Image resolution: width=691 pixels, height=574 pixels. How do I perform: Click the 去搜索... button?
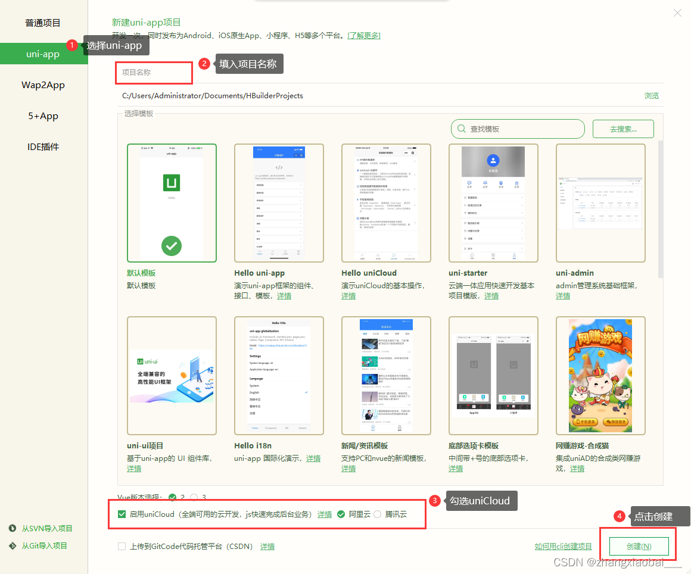click(623, 129)
